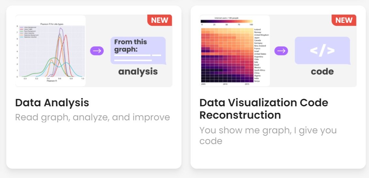The height and width of the screenshot is (178, 369).
Task: Click the legend in the Pearson R chart
Action: [29, 32]
